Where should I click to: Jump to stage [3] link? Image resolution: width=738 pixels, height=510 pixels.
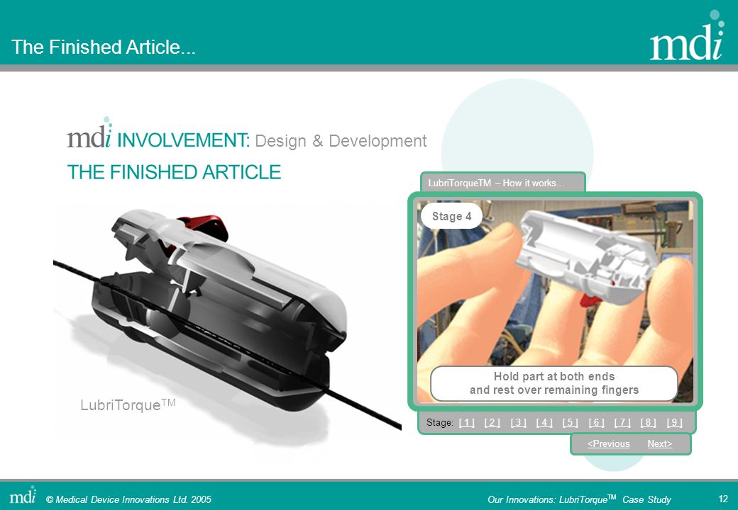pyautogui.click(x=518, y=422)
